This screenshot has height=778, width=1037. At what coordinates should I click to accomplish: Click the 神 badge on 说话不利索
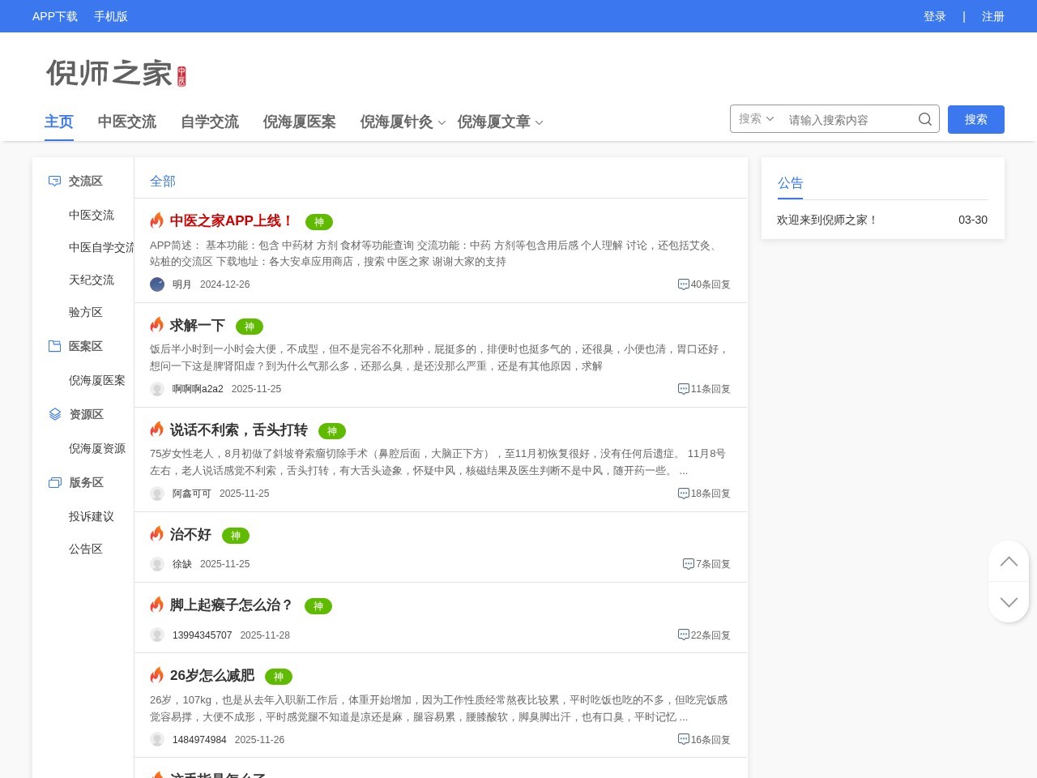point(332,431)
